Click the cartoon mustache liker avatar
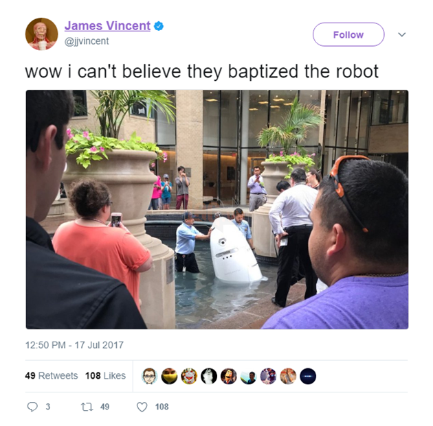This screenshot has width=433, height=426. click(229, 376)
